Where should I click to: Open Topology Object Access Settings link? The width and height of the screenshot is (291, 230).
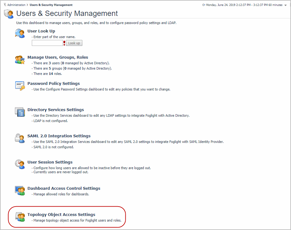click(x=61, y=215)
